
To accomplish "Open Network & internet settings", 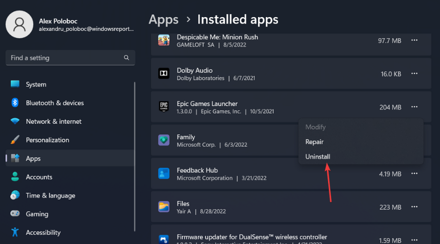I will click(x=70, y=122).
